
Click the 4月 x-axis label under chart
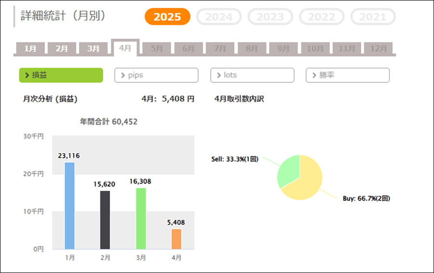(x=176, y=258)
